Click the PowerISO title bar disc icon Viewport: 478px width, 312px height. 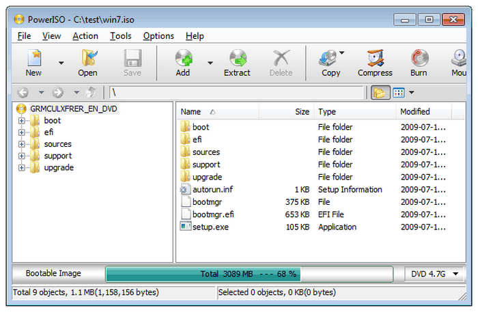tap(19, 20)
